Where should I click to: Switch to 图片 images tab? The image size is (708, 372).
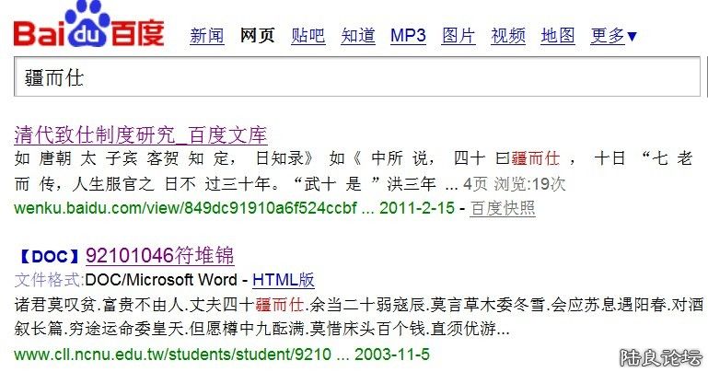point(458,36)
